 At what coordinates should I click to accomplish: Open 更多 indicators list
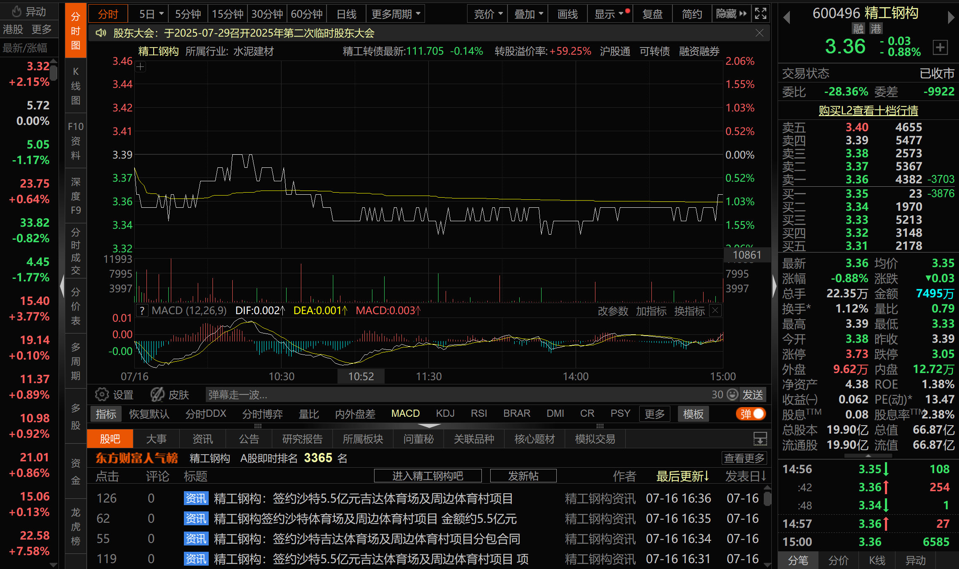pos(654,414)
